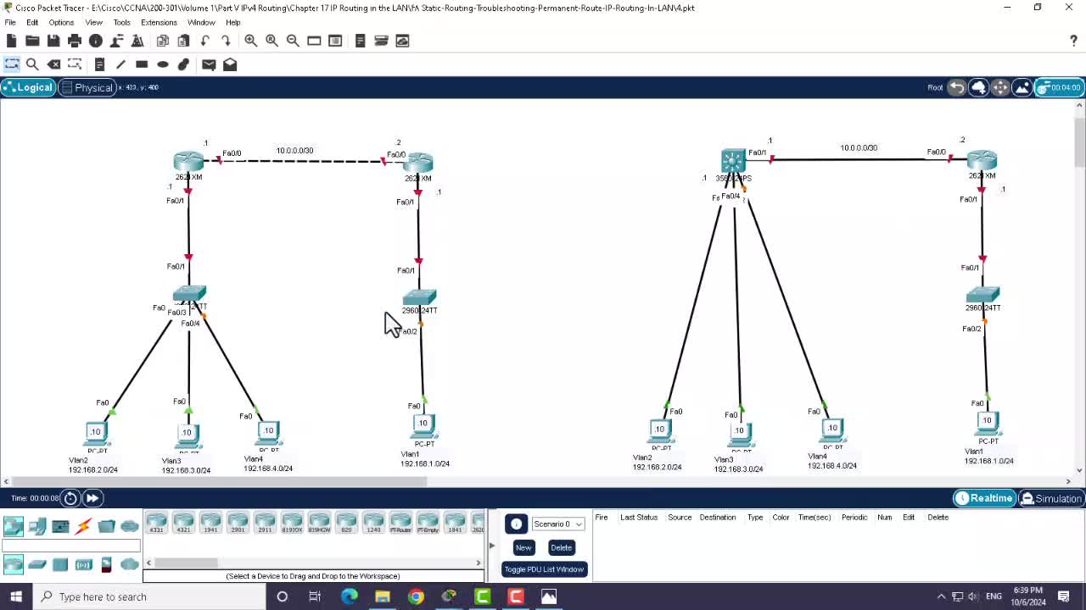The image size is (1086, 610).
Task: Open the Tools menu
Action: tap(122, 22)
